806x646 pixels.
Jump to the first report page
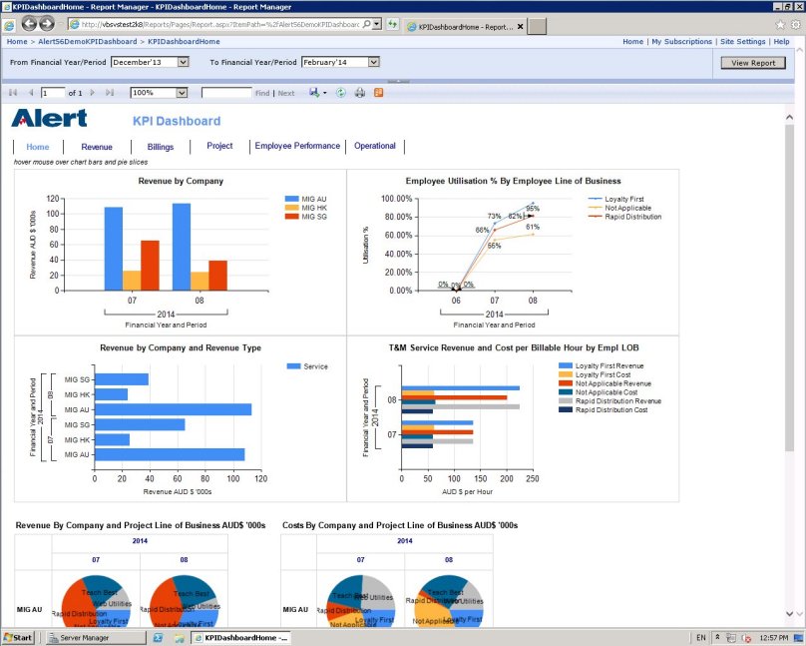[13, 93]
